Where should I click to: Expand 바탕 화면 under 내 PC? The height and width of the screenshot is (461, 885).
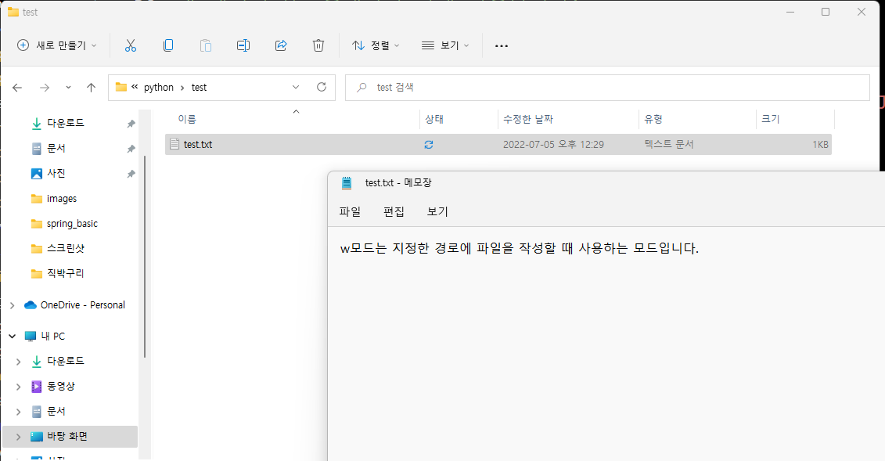pos(19,437)
